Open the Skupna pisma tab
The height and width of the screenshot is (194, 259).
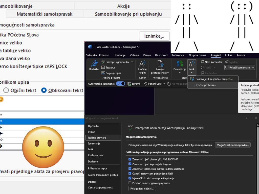197,55
